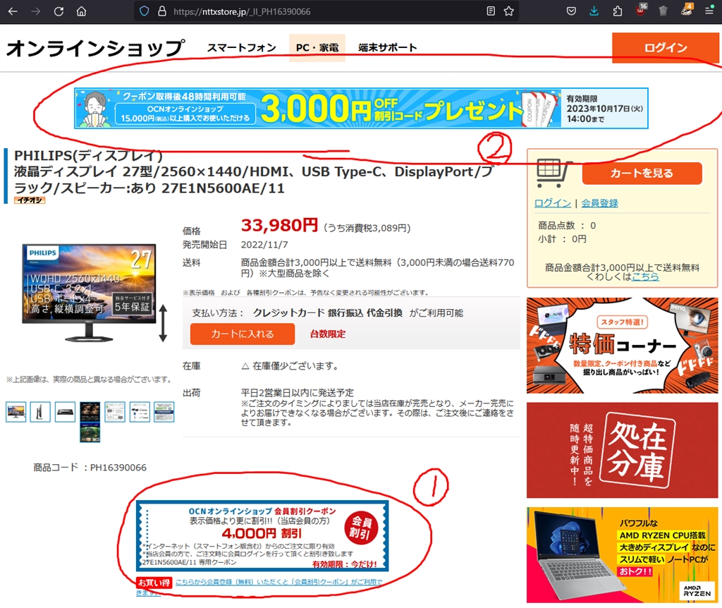Open browser home page icon
Screen dimensions: 722x608
pos(82,11)
